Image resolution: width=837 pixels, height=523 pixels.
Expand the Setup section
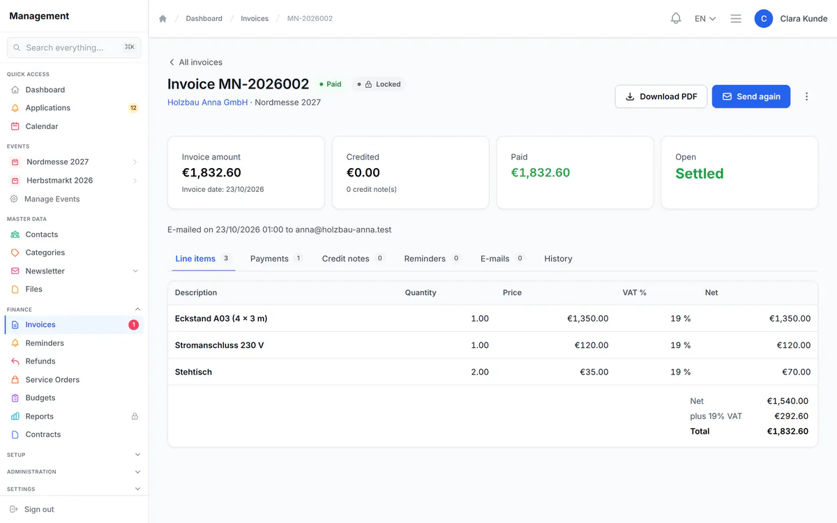[74, 455]
